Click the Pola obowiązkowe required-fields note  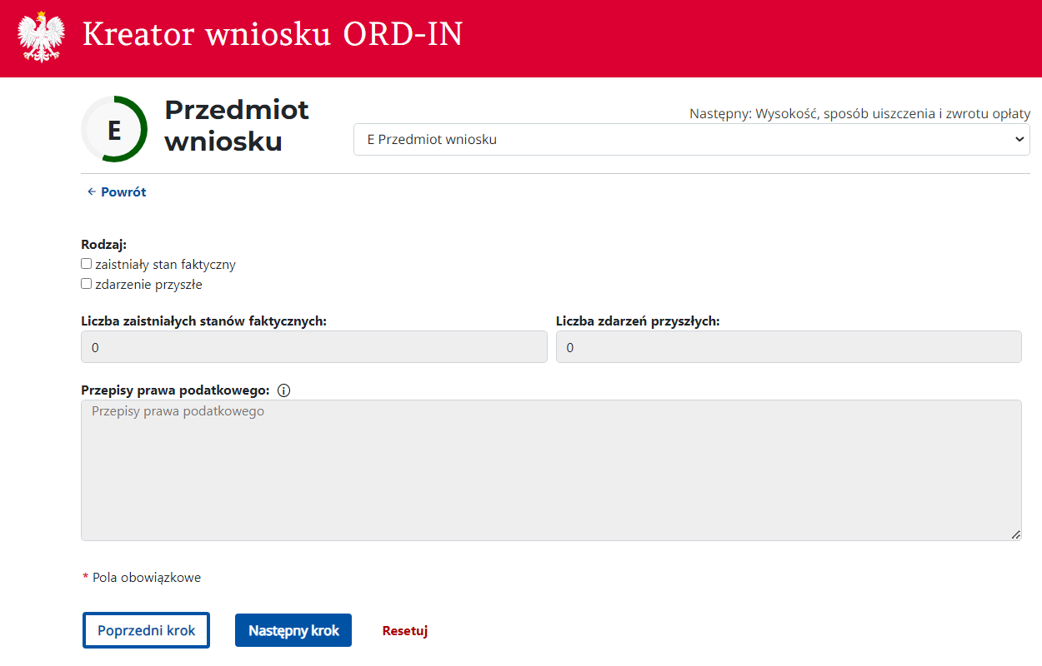point(146,578)
